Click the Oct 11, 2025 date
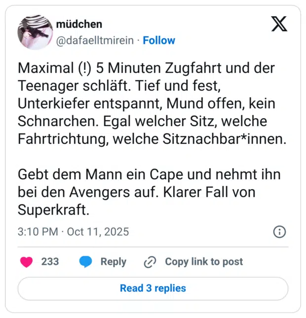Viewport: 306px width, 318px height. click(x=98, y=231)
